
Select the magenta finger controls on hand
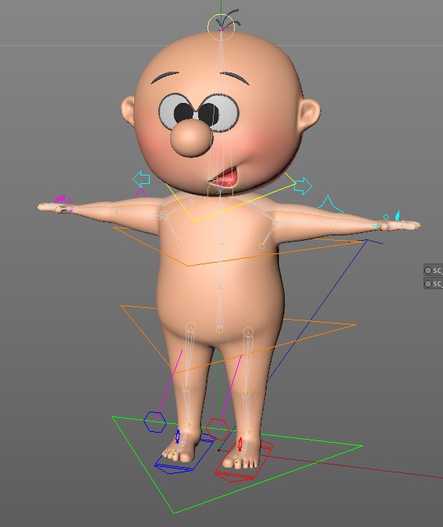click(x=63, y=200)
